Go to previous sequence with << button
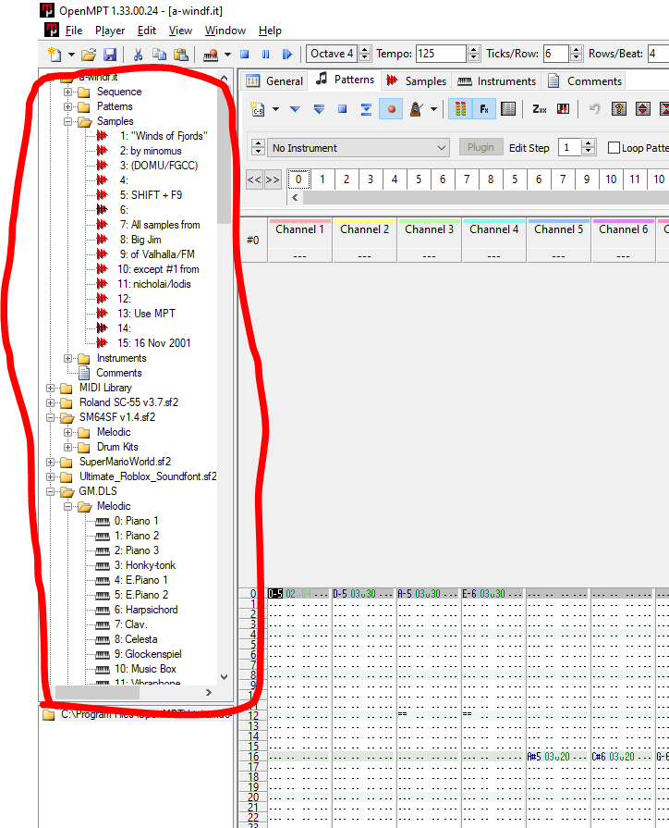 point(254,179)
